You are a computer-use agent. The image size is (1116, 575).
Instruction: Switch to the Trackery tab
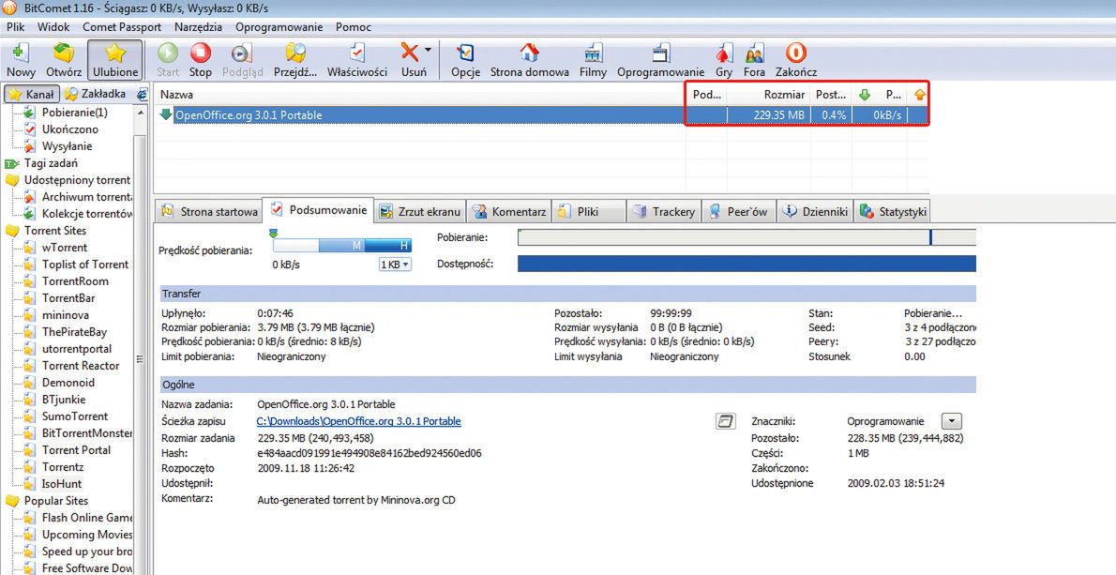(664, 211)
